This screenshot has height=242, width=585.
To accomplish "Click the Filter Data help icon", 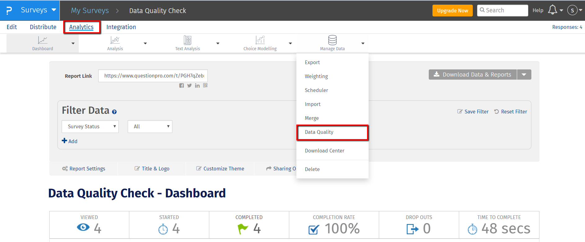I will 114,112.
